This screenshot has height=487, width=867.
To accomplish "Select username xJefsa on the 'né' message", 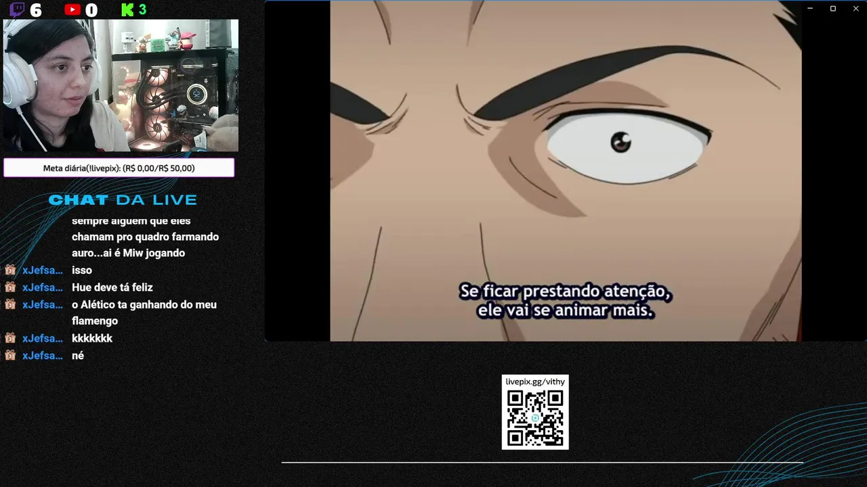I will coord(43,355).
